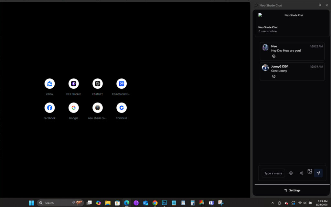Open Task View from taskbar
This screenshot has width=331, height=207.
[89, 203]
